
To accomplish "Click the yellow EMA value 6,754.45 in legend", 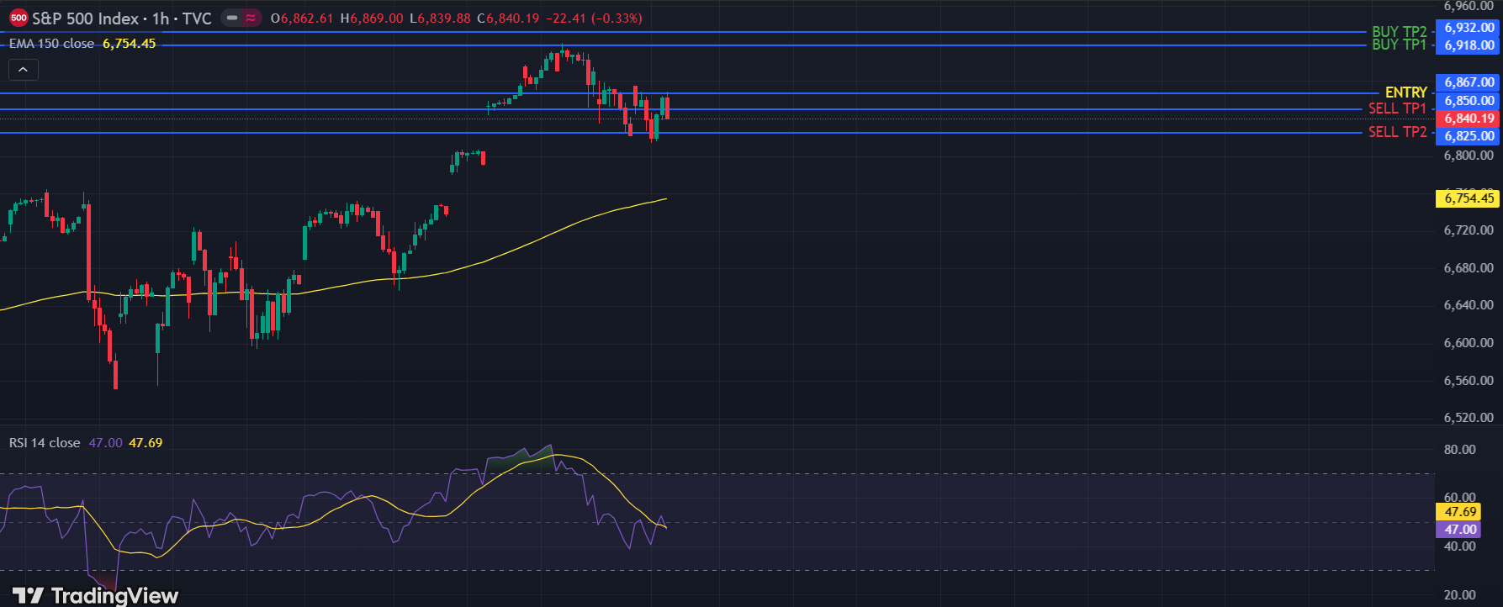I will (x=129, y=44).
